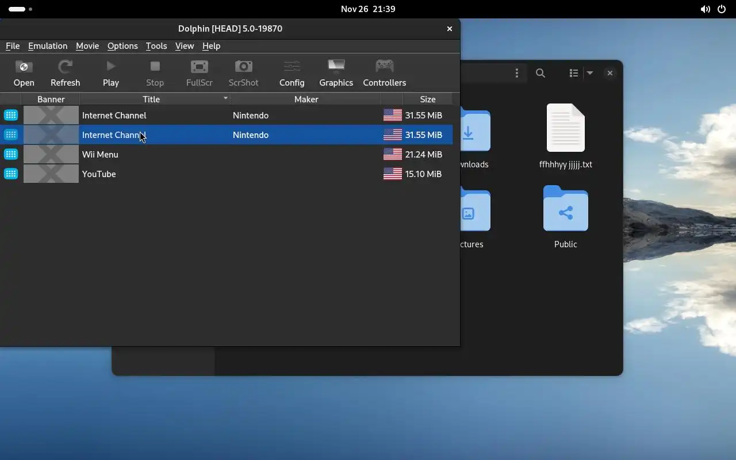The width and height of the screenshot is (736, 460).
Task: Select the YouTube title row
Action: point(99,174)
